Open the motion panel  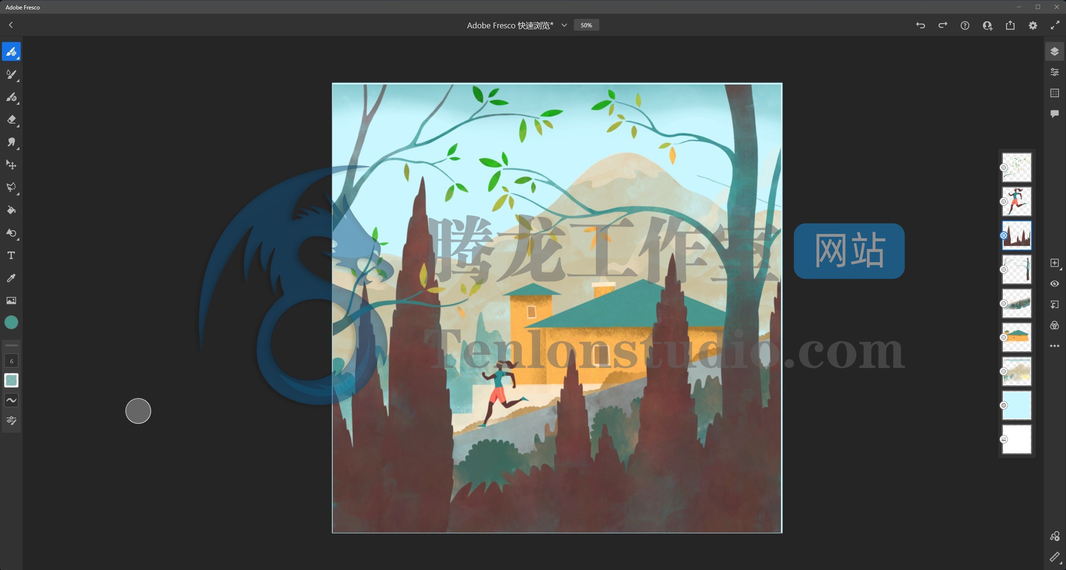(x=1055, y=536)
